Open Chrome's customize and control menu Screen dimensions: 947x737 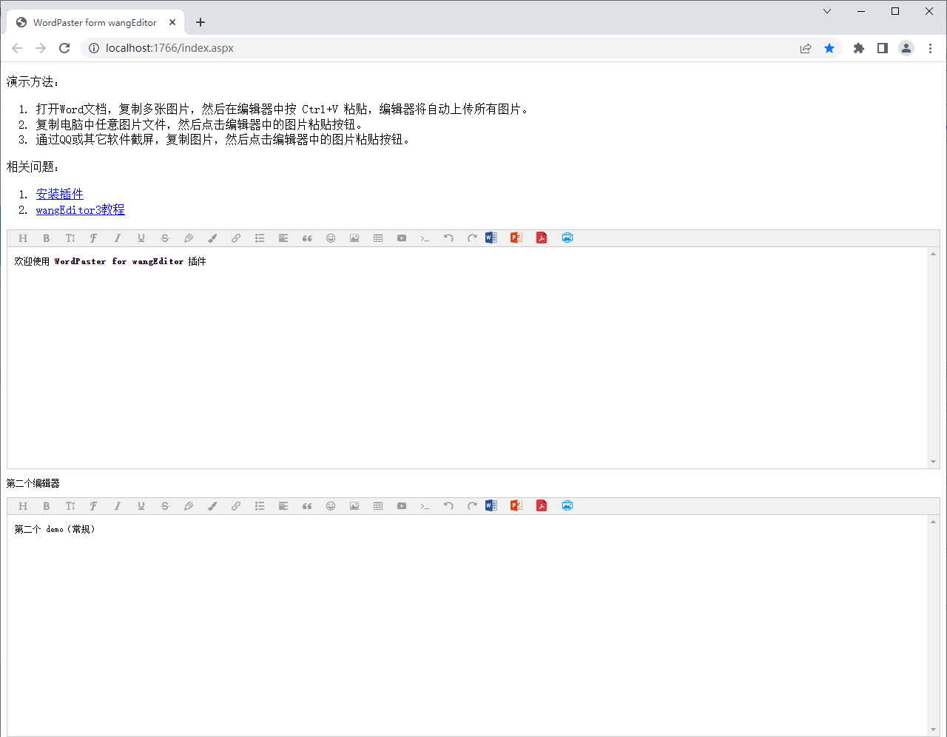(931, 47)
